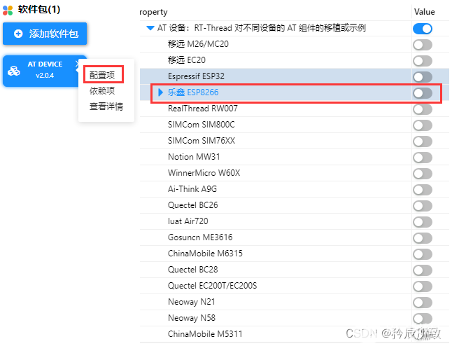Select the Neoway N21 row text
This screenshot has width=452, height=346.
[192, 302]
